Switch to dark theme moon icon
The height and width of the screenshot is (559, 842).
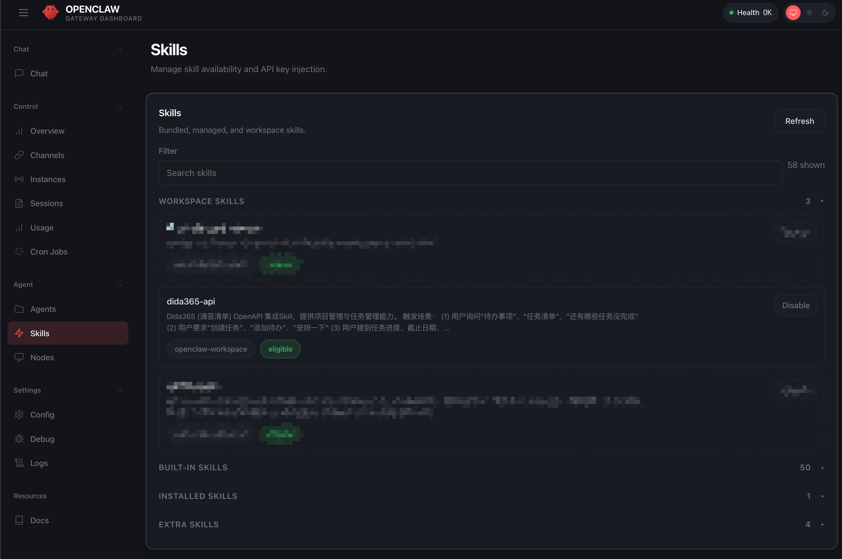click(x=825, y=13)
